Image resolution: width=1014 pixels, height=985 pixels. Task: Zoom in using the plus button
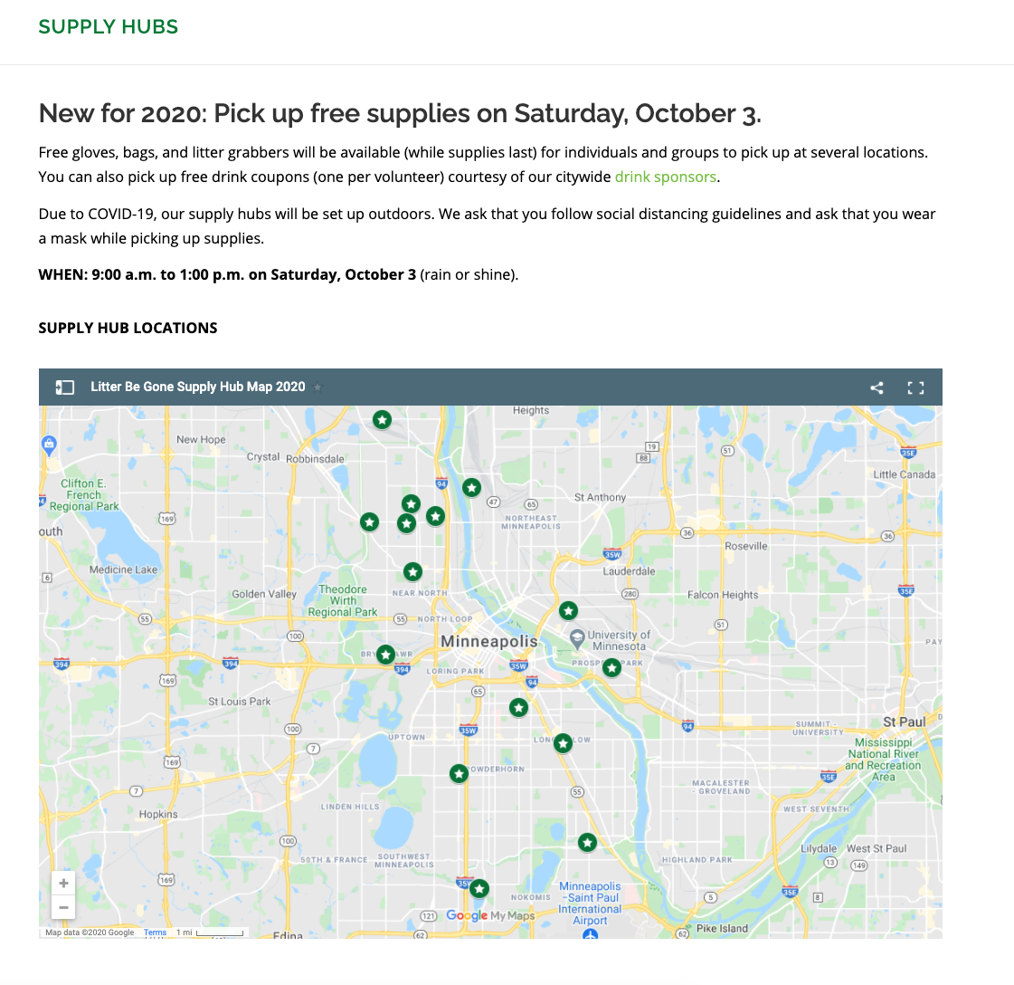[63, 883]
